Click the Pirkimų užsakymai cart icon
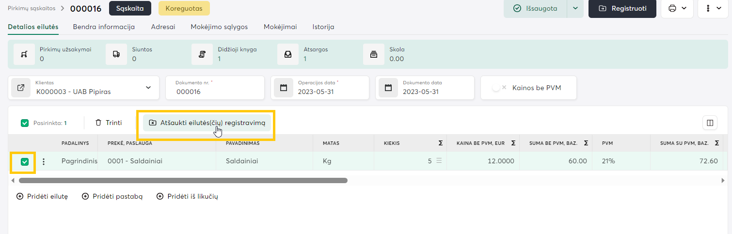This screenshot has height=234, width=732. [x=24, y=54]
